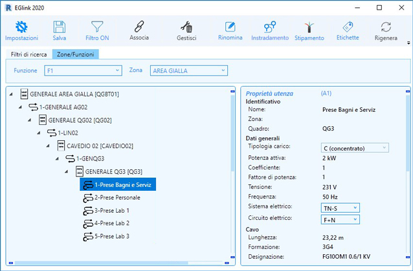Viewport: 413px width, 271px height.
Task: Click the Rinomina edit icon
Action: coord(230,27)
